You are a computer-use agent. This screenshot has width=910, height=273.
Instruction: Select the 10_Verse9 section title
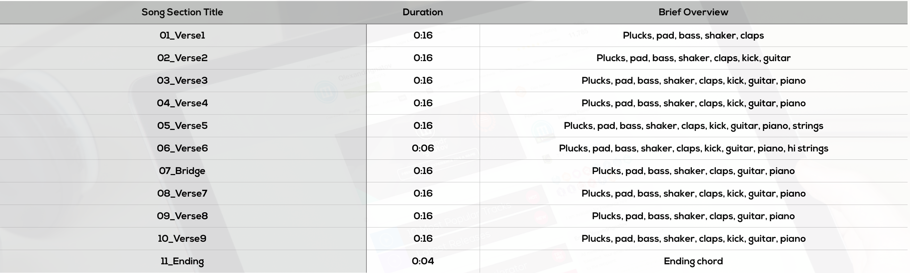182,239
